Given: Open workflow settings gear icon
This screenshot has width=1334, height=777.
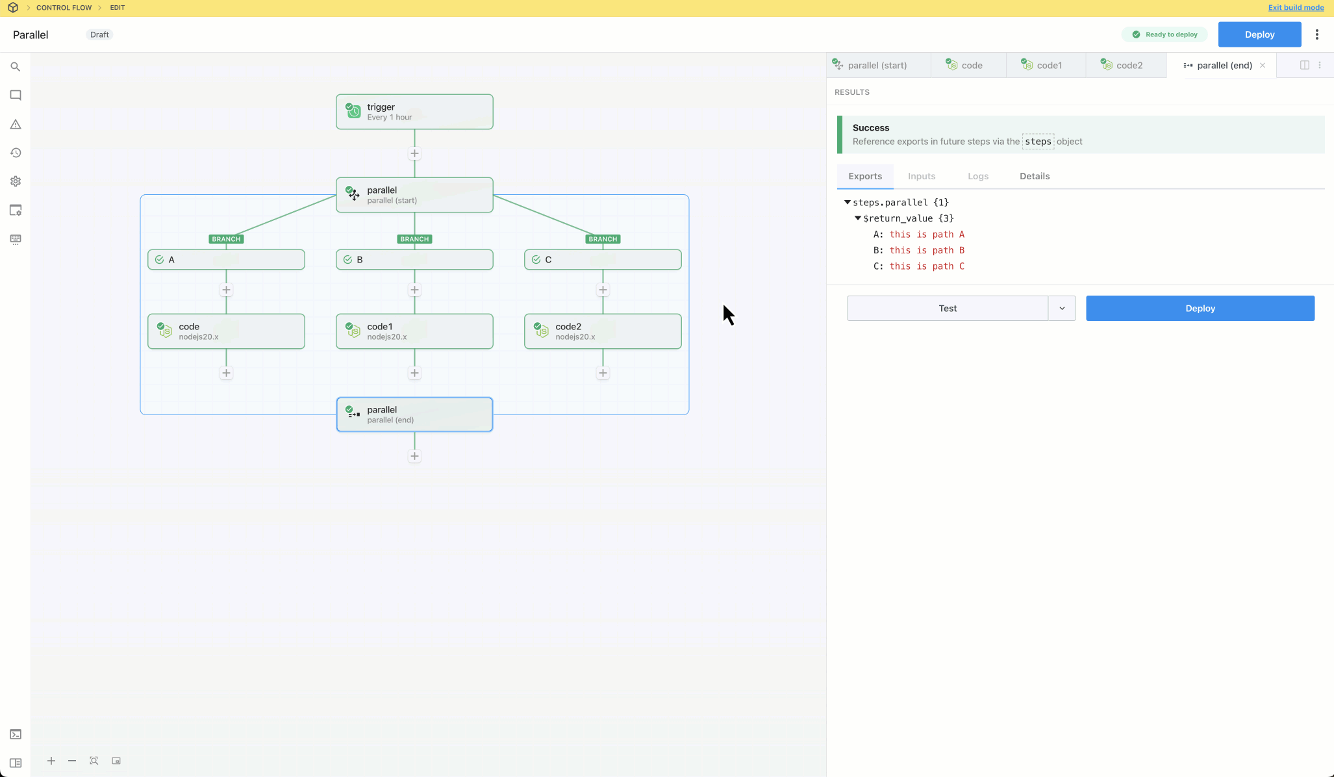Looking at the screenshot, I should point(16,181).
